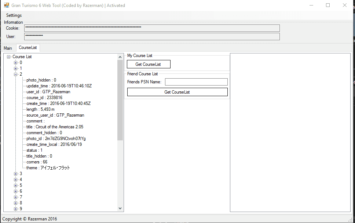Select title_hidden : 0 row

click(39, 156)
